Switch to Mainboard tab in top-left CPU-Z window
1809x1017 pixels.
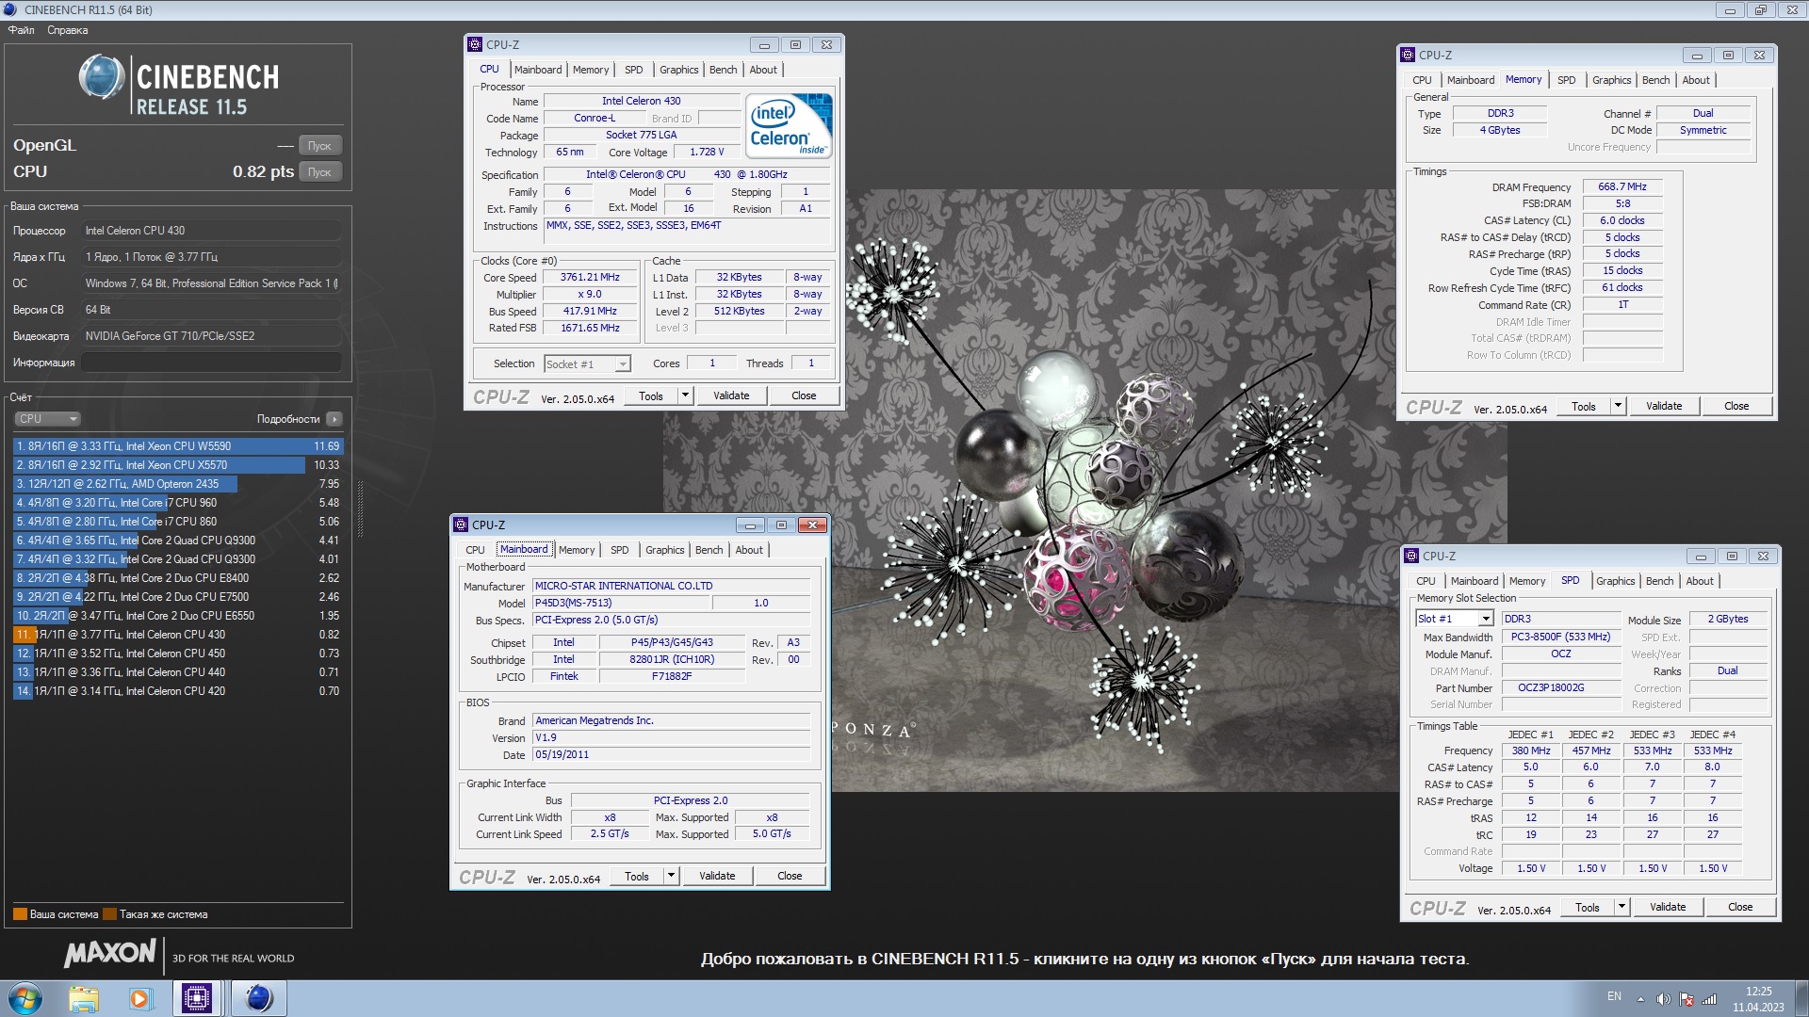[x=538, y=70]
